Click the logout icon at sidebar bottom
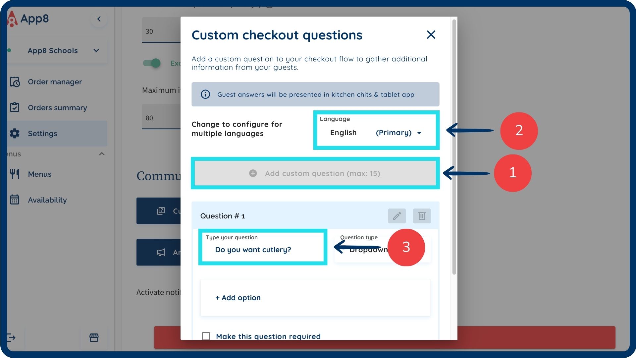The image size is (636, 358). click(11, 337)
